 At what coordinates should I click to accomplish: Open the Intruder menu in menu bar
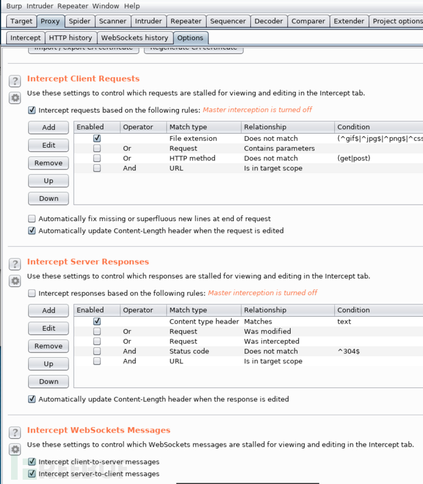39,6
